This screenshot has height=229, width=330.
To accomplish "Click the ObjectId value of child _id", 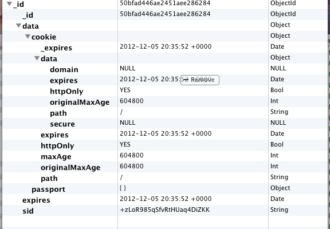I will [165, 14].
